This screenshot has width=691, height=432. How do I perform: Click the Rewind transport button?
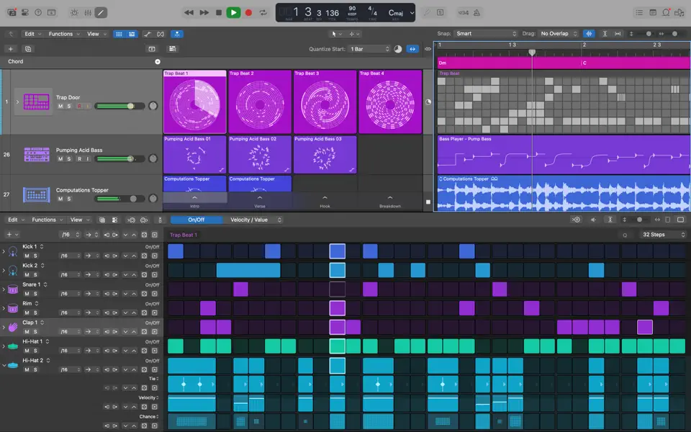pos(189,12)
